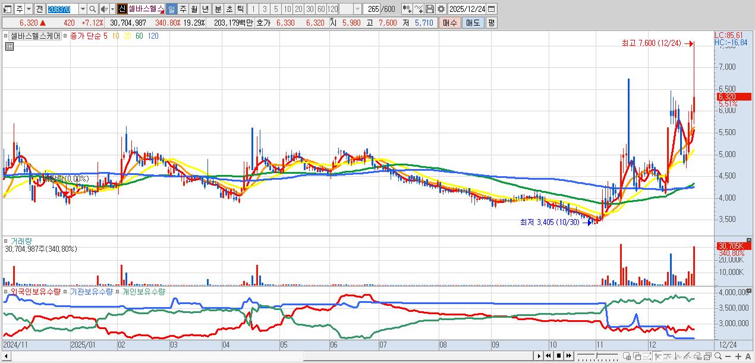Viewport: 755px width, 363px height.
Task: Click the chart image capture icon
Action: point(707,356)
